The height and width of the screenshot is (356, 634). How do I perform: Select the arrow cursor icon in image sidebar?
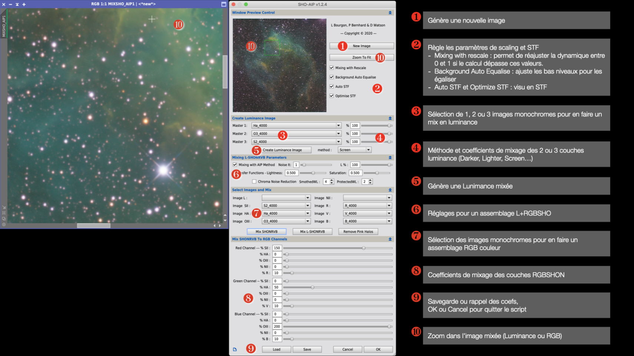point(4,207)
